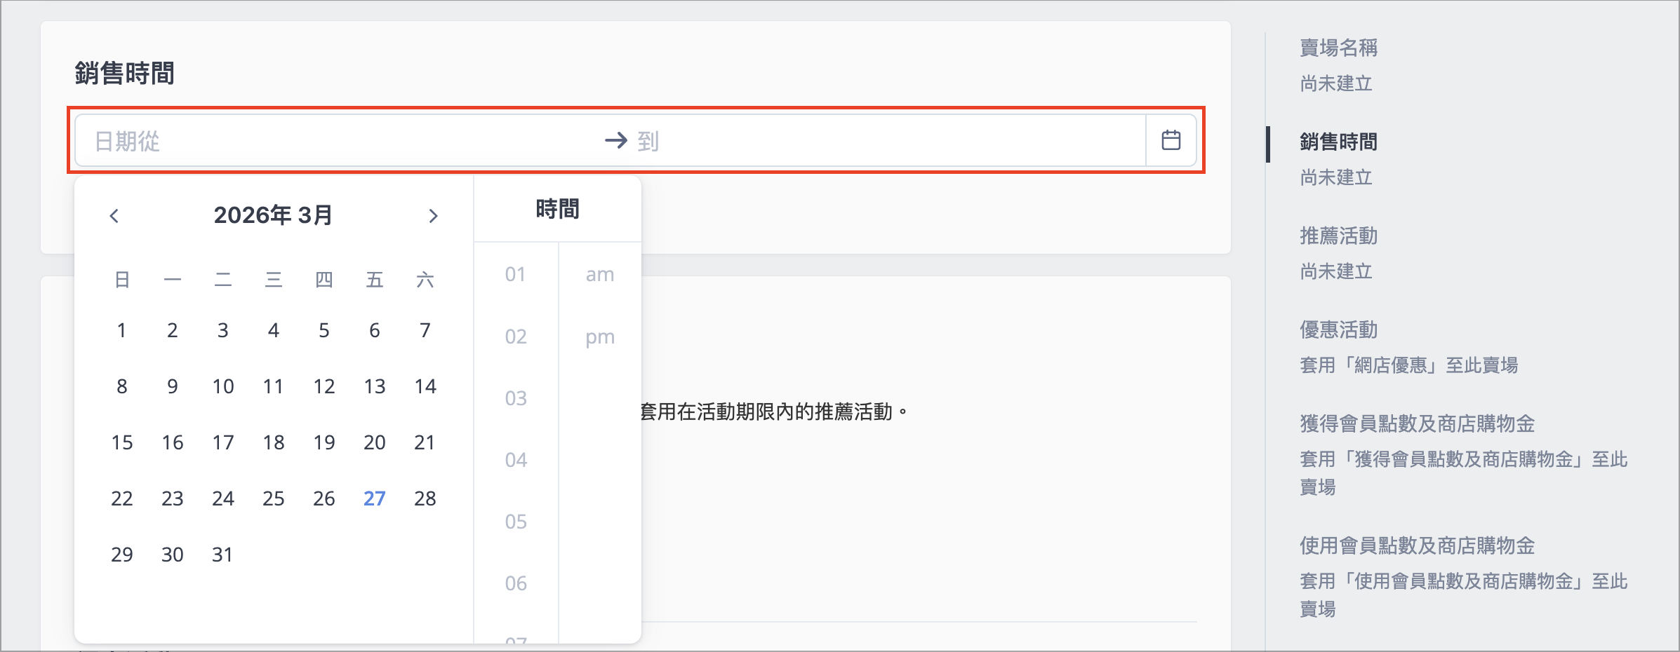Go to 獲得會員點數及商店購物金 section
Screen dimensions: 1680x652
(x=1417, y=423)
